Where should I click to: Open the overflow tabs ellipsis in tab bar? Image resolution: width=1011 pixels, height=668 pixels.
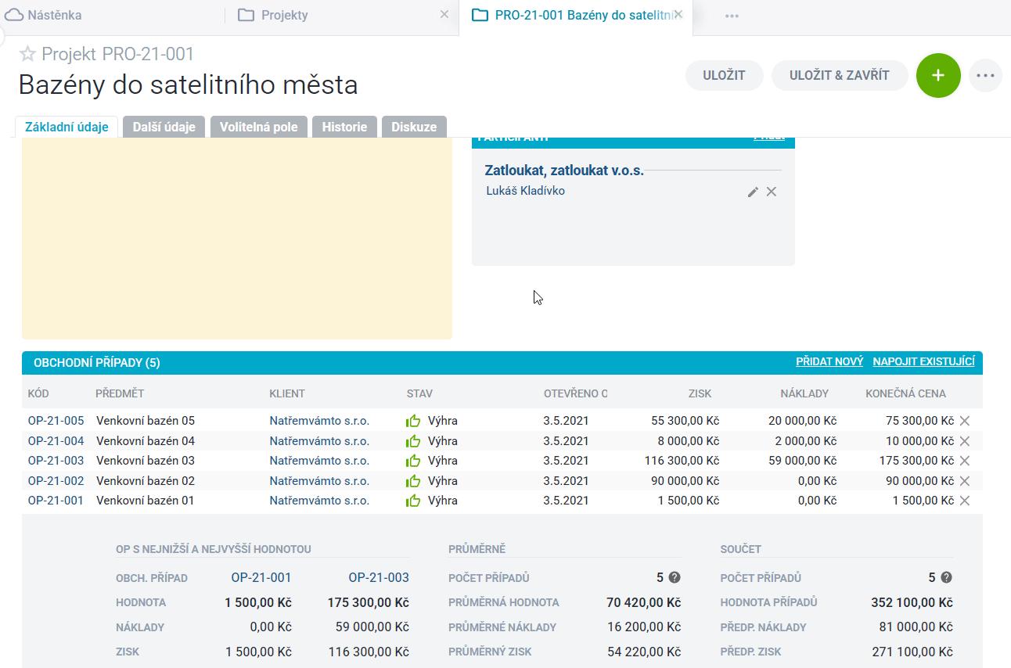(732, 16)
